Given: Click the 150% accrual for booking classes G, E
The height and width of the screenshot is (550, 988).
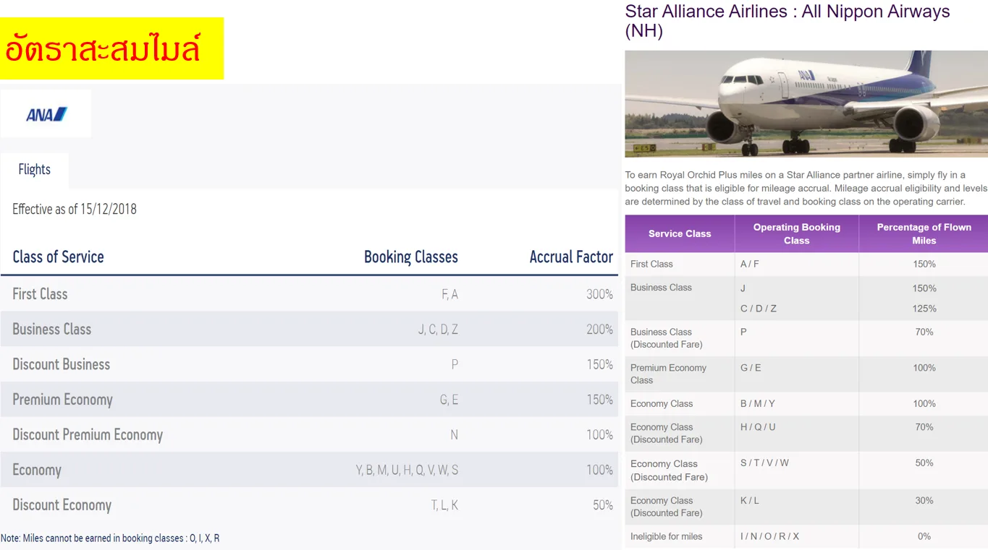Looking at the screenshot, I should pos(599,400).
